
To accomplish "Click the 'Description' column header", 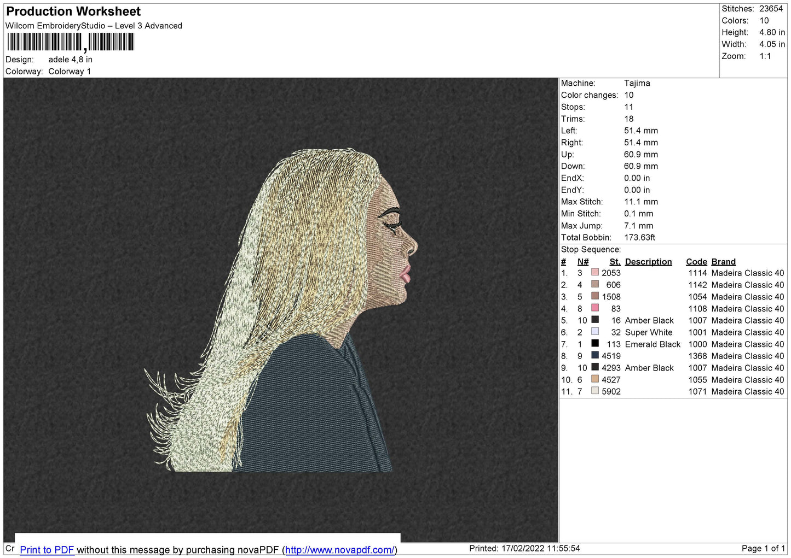I will click(x=648, y=262).
